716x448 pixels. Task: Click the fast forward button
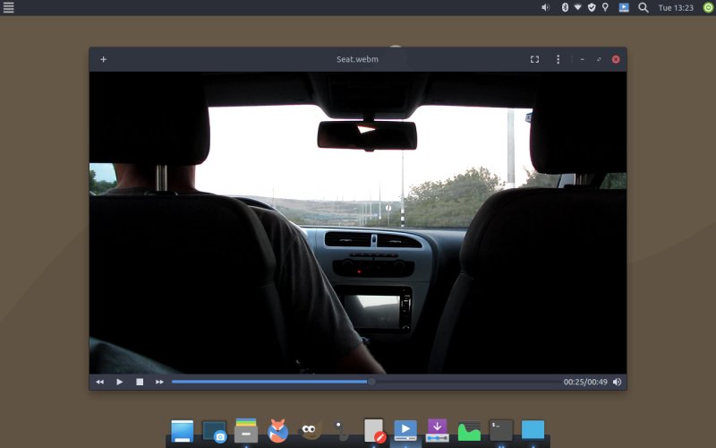click(159, 382)
